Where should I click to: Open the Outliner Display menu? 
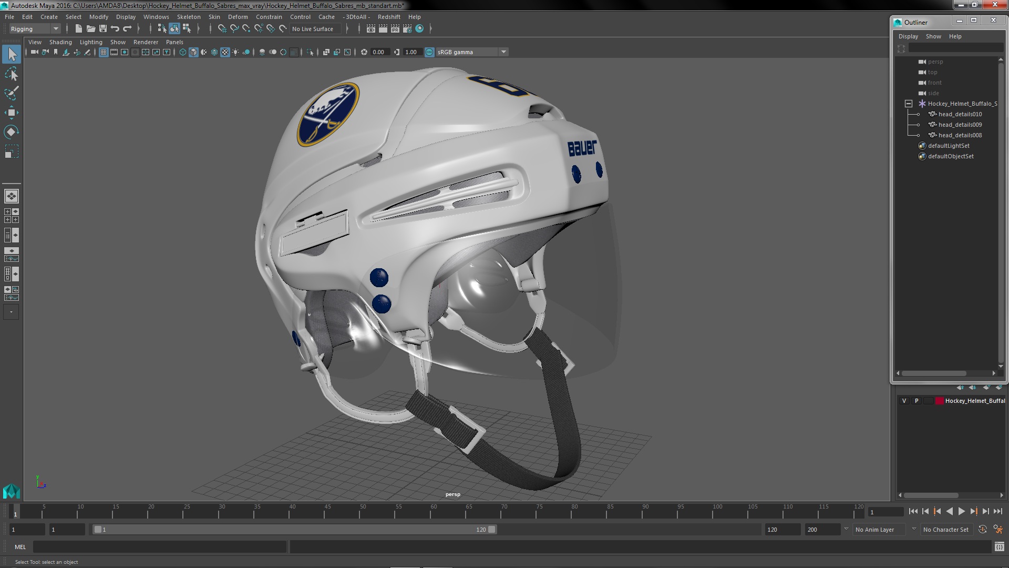point(908,36)
